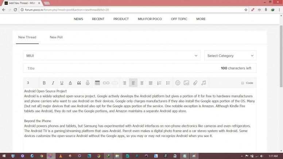Attach a file with paperclip icon
The width and height of the screenshot is (283, 159).
tap(195, 83)
